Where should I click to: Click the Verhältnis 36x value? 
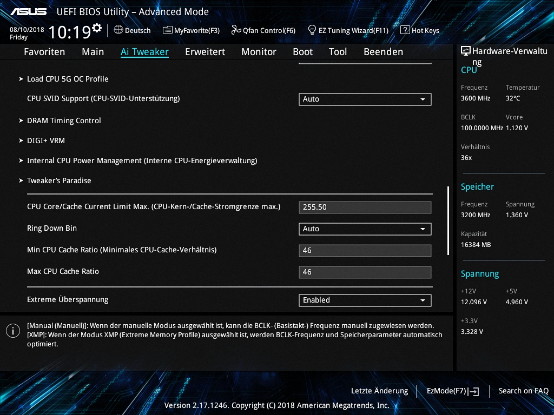pyautogui.click(x=466, y=158)
